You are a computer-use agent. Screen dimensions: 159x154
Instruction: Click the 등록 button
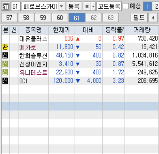coord(74,6)
